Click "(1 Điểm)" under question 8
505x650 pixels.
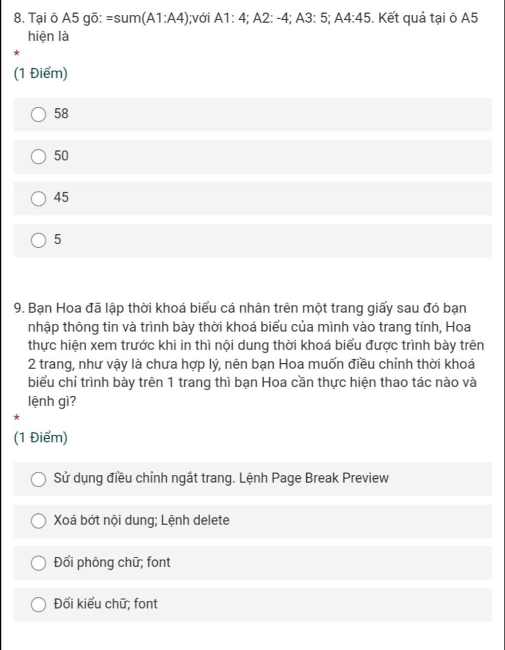(x=41, y=74)
